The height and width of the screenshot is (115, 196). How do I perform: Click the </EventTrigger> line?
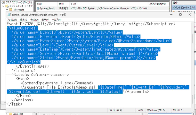[32, 66]
